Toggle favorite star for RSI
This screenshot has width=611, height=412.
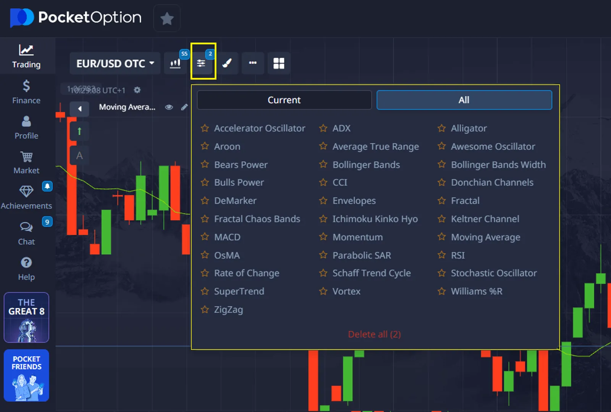tap(442, 255)
